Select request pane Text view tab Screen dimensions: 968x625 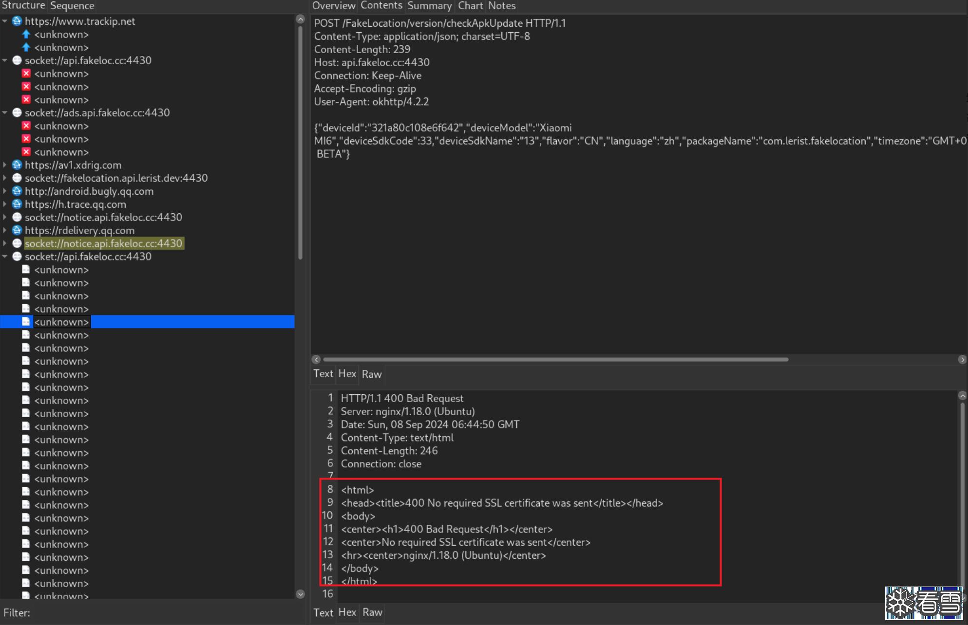pos(323,374)
